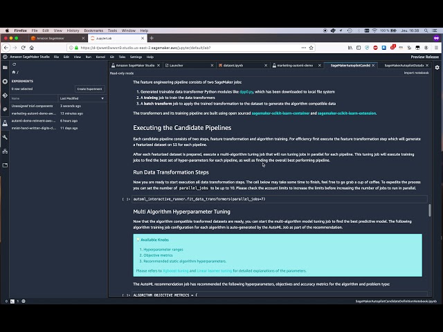
Task: Go back in Firefox
Action: [x=6, y=48]
